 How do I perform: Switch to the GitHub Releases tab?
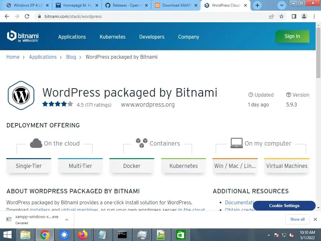pos(127,5)
